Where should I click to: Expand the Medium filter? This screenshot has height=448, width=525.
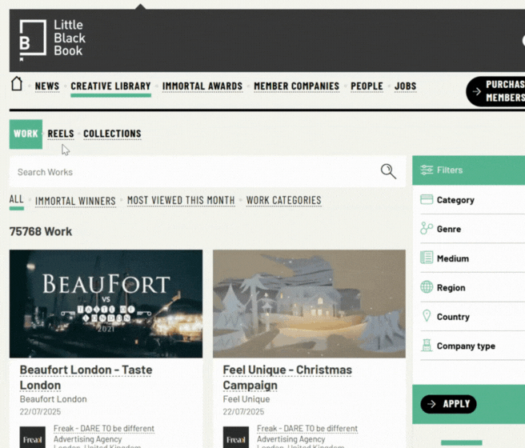point(472,258)
